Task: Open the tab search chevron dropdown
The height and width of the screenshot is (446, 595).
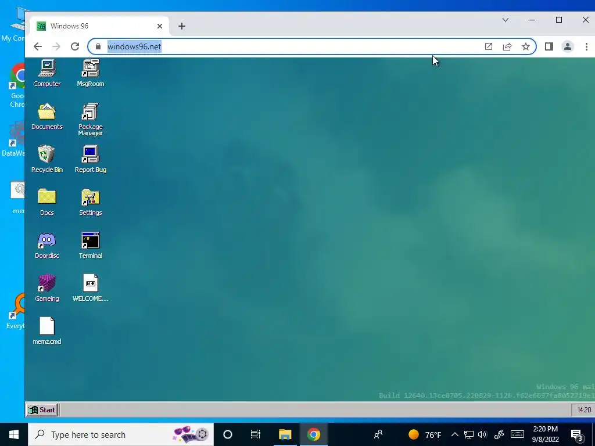Action: pos(506,20)
